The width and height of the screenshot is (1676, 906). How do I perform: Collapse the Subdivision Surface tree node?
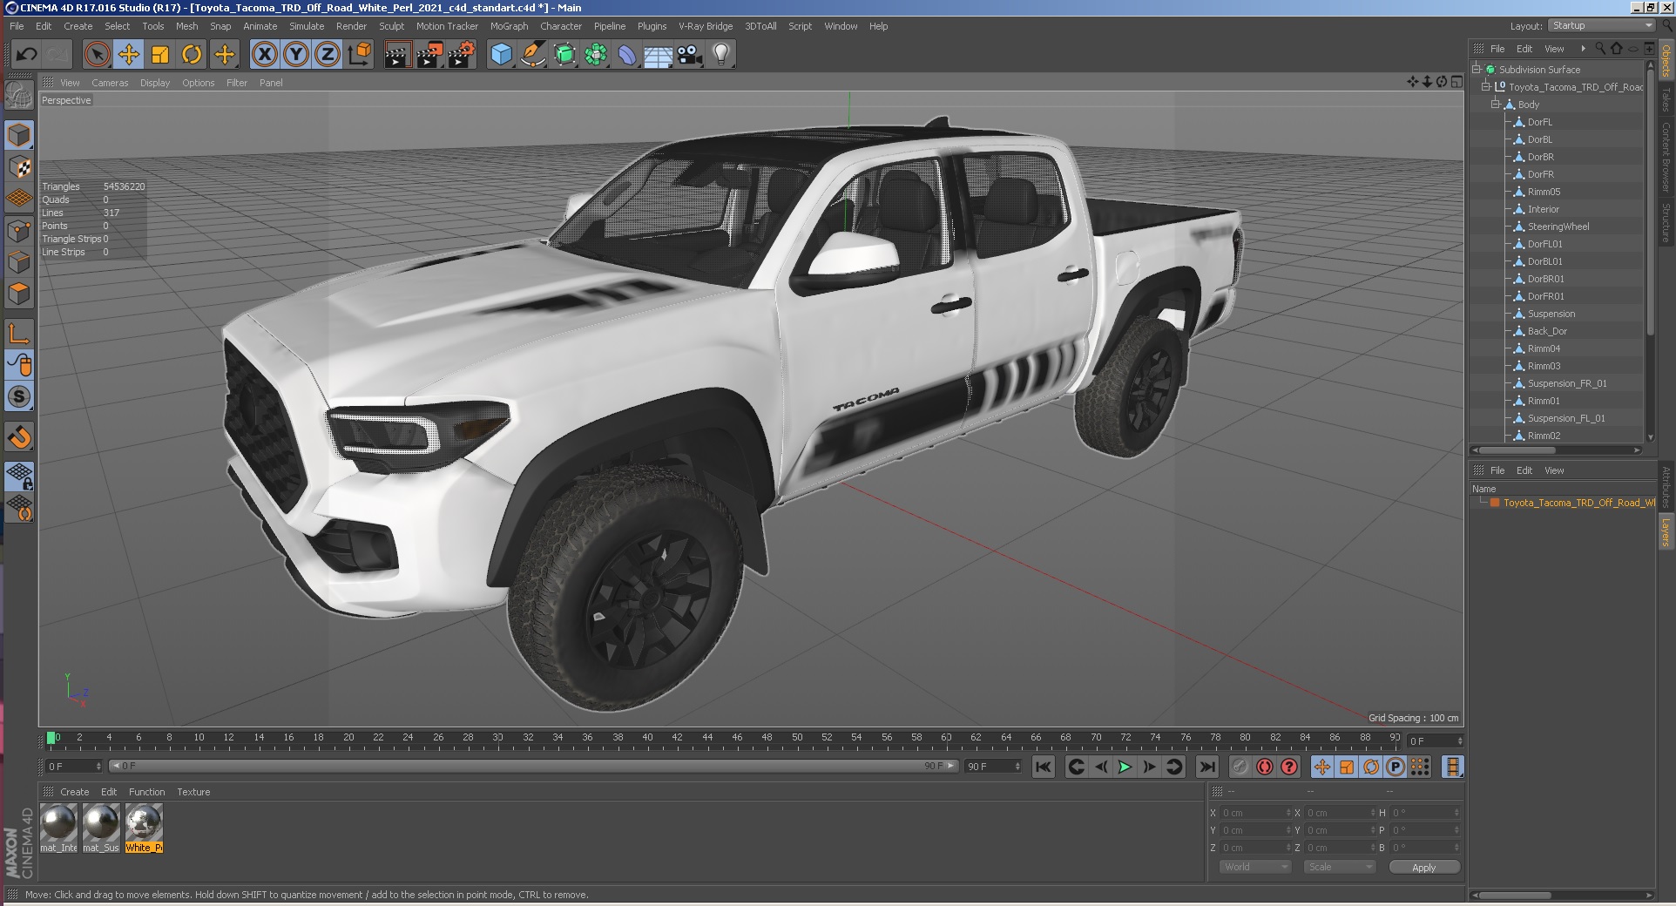point(1477,69)
